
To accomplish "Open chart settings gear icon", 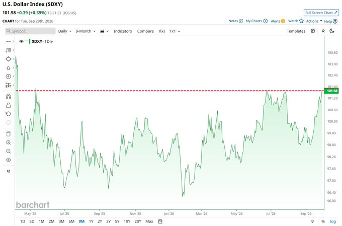I will coord(313,31).
